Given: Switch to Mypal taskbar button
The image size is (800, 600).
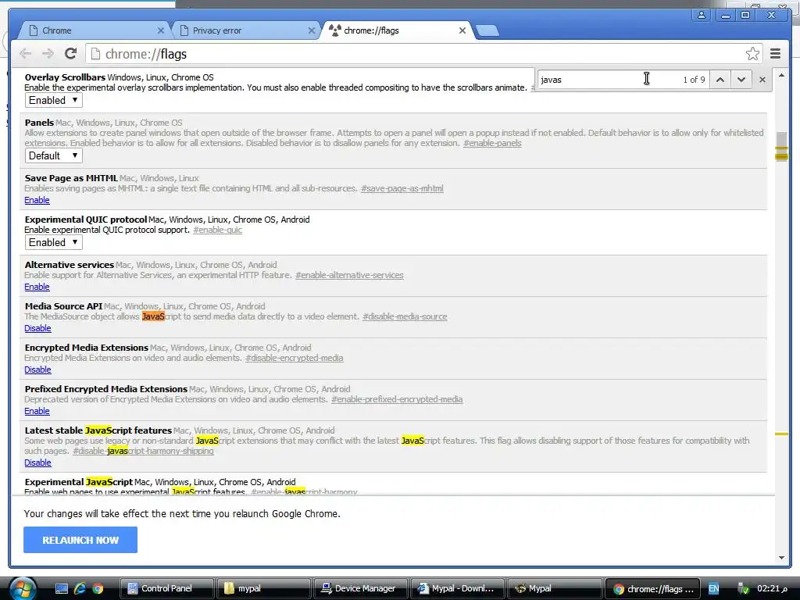Looking at the screenshot, I should pyautogui.click(x=554, y=588).
